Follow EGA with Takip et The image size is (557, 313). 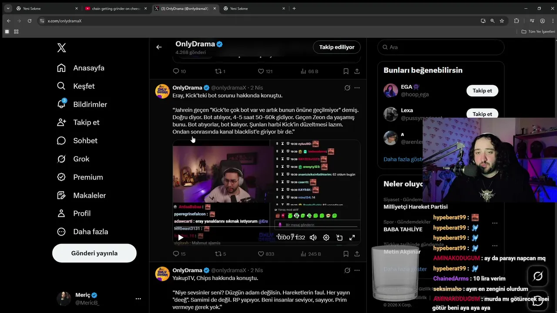point(482,90)
